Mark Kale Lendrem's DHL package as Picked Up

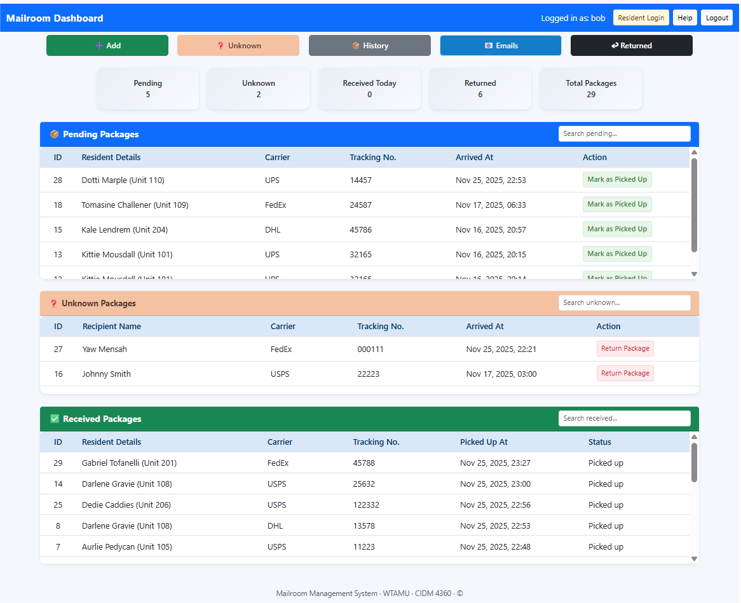617,229
